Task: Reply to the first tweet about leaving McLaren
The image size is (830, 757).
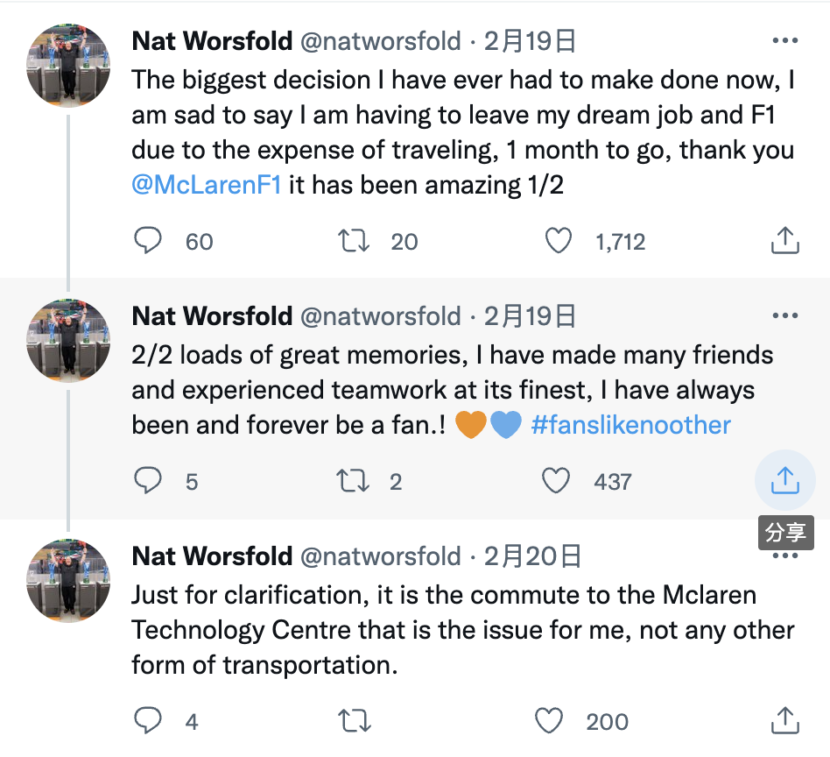Action: (x=148, y=241)
